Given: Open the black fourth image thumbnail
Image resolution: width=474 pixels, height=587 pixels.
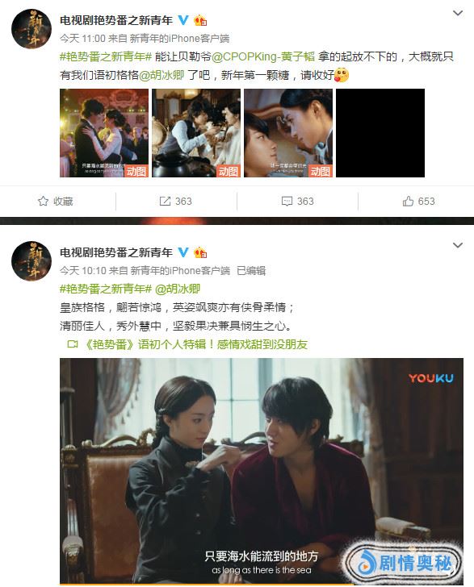Looking at the screenshot, I should [x=380, y=133].
